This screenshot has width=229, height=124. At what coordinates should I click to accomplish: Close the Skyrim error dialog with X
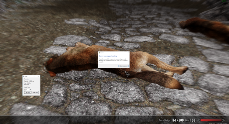click(x=128, y=53)
